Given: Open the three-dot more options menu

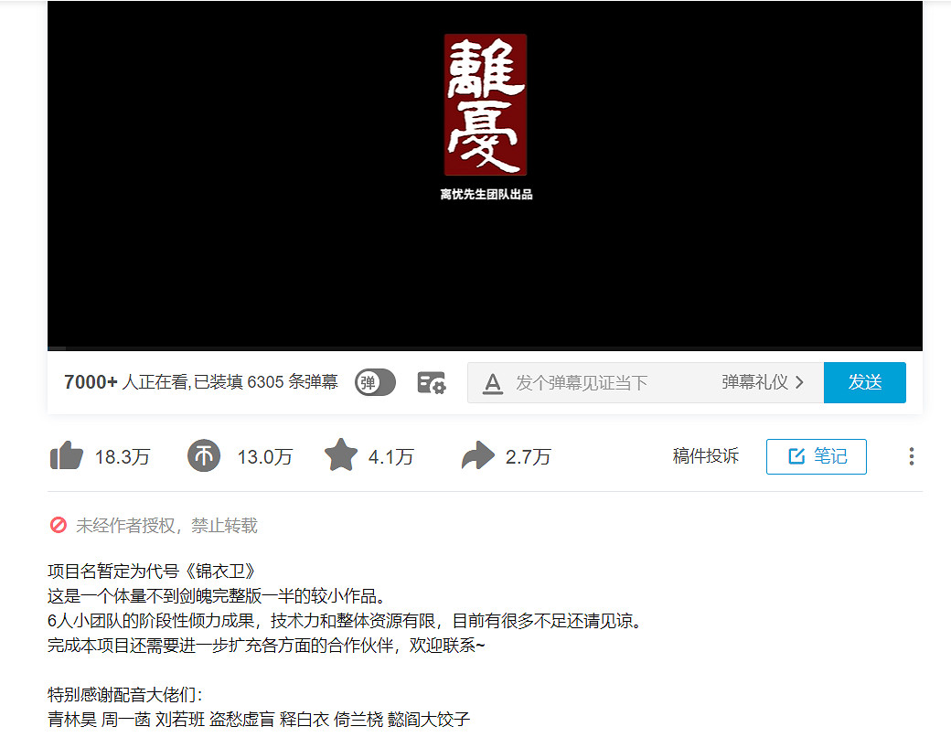Looking at the screenshot, I should point(912,456).
